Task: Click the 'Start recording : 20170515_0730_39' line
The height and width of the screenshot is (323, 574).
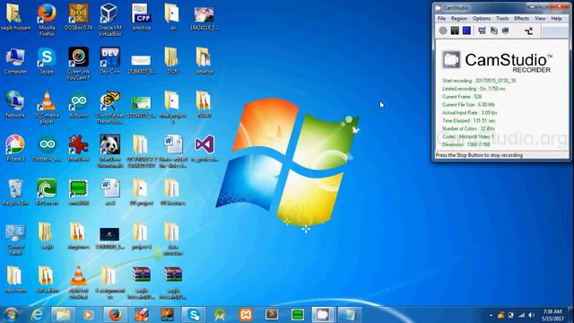Action: 479,81
